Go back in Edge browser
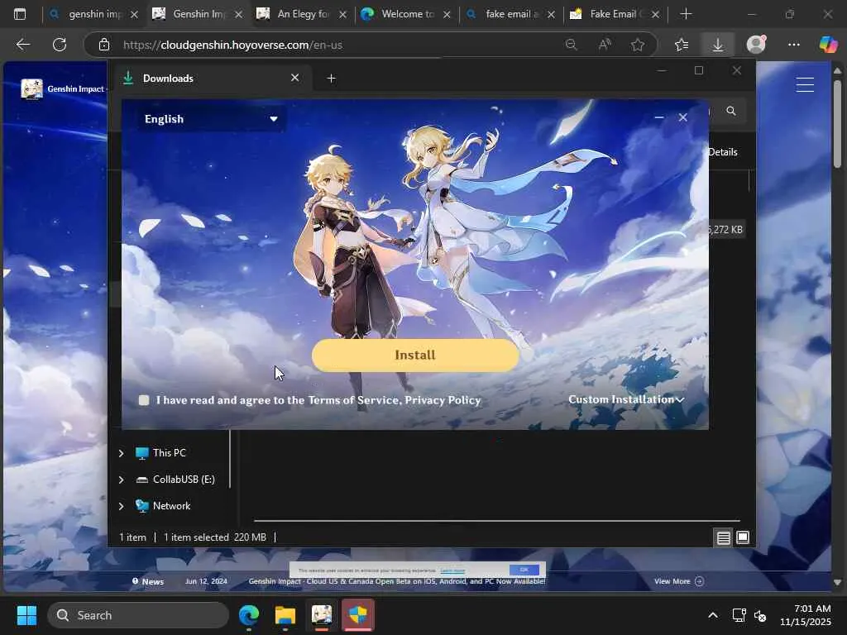This screenshot has height=635, width=847. pyautogui.click(x=22, y=45)
